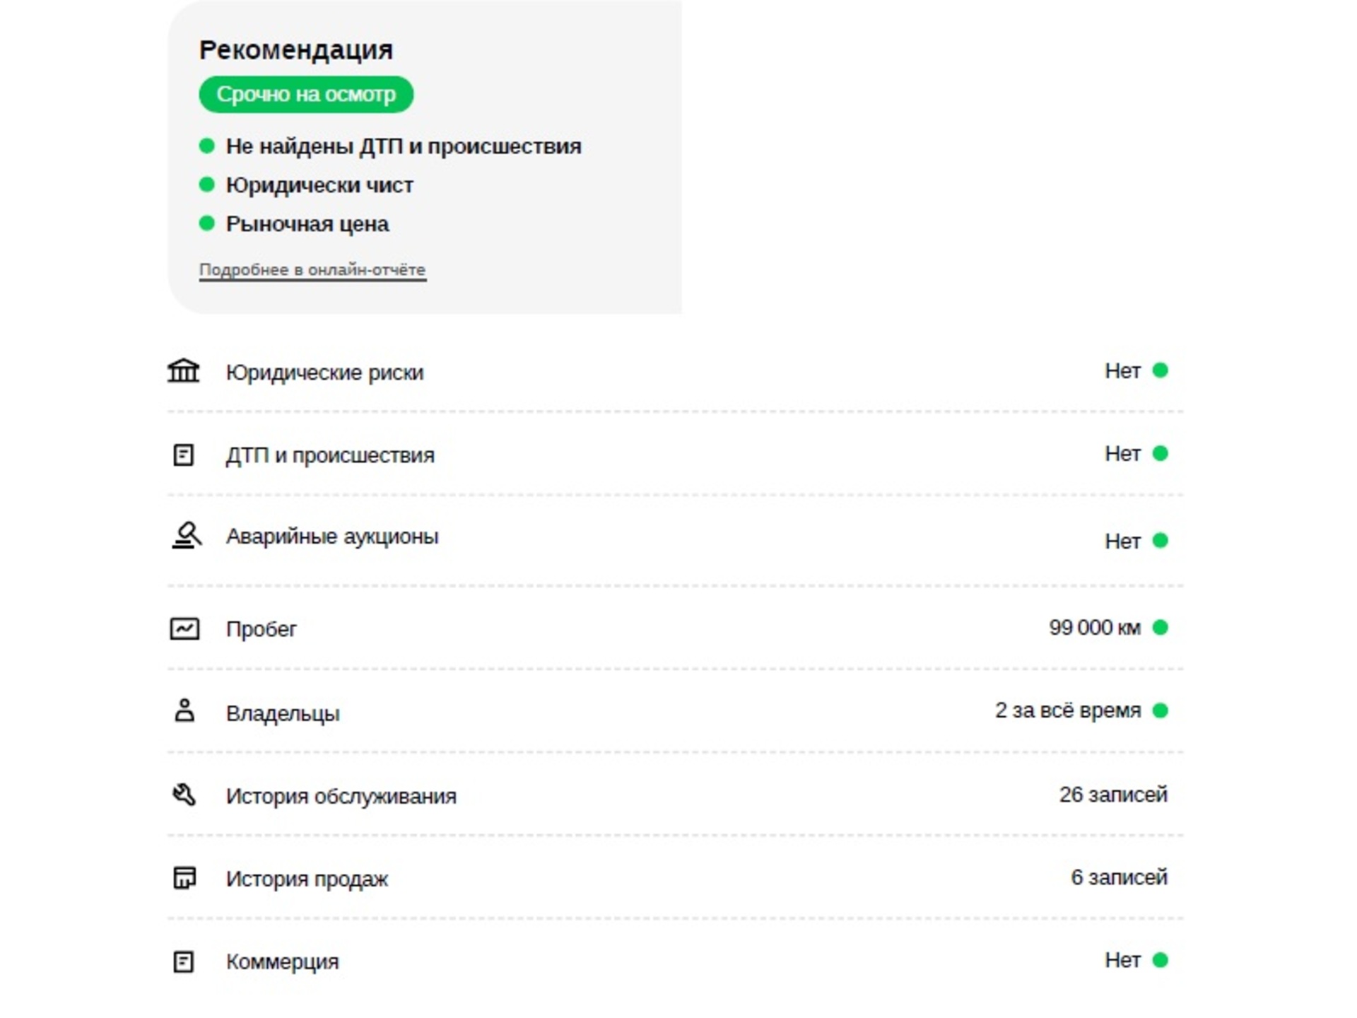This screenshot has height=1018, width=1357.
Task: Select the Юридические риски row label
Action: click(324, 373)
